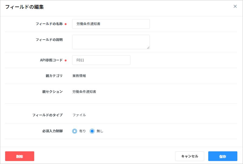Click the フィールドの名称 text input
The width and height of the screenshot is (243, 164).
click(111, 24)
